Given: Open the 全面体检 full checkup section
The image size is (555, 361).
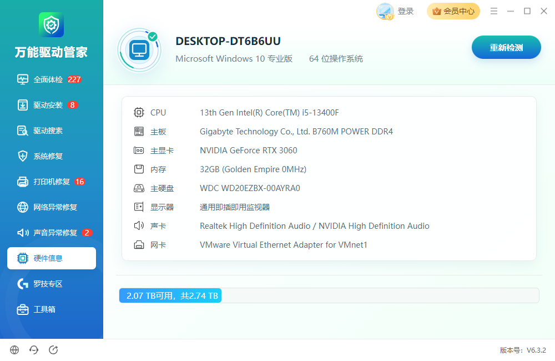Looking at the screenshot, I should 49,79.
